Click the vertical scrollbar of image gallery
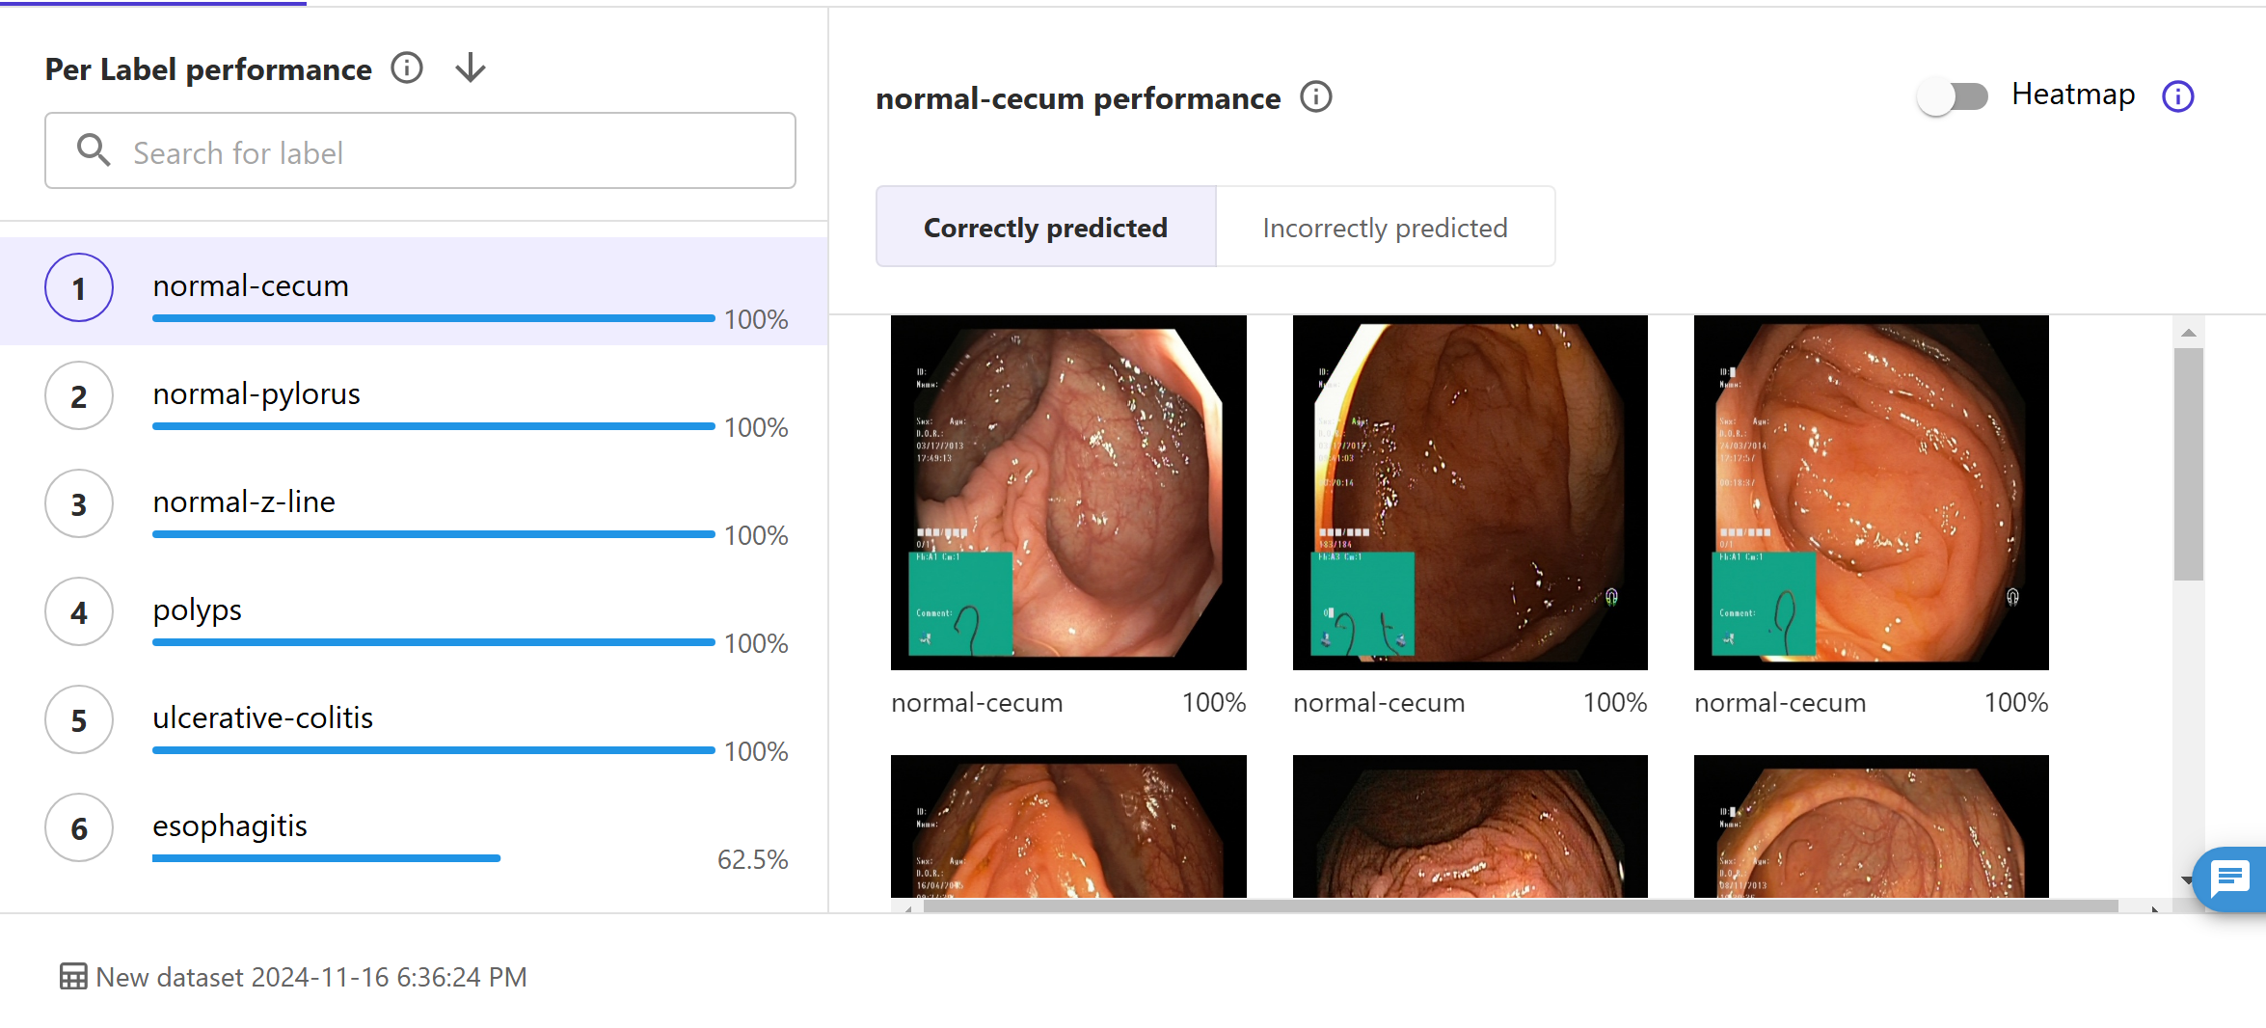 pyautogui.click(x=2189, y=465)
